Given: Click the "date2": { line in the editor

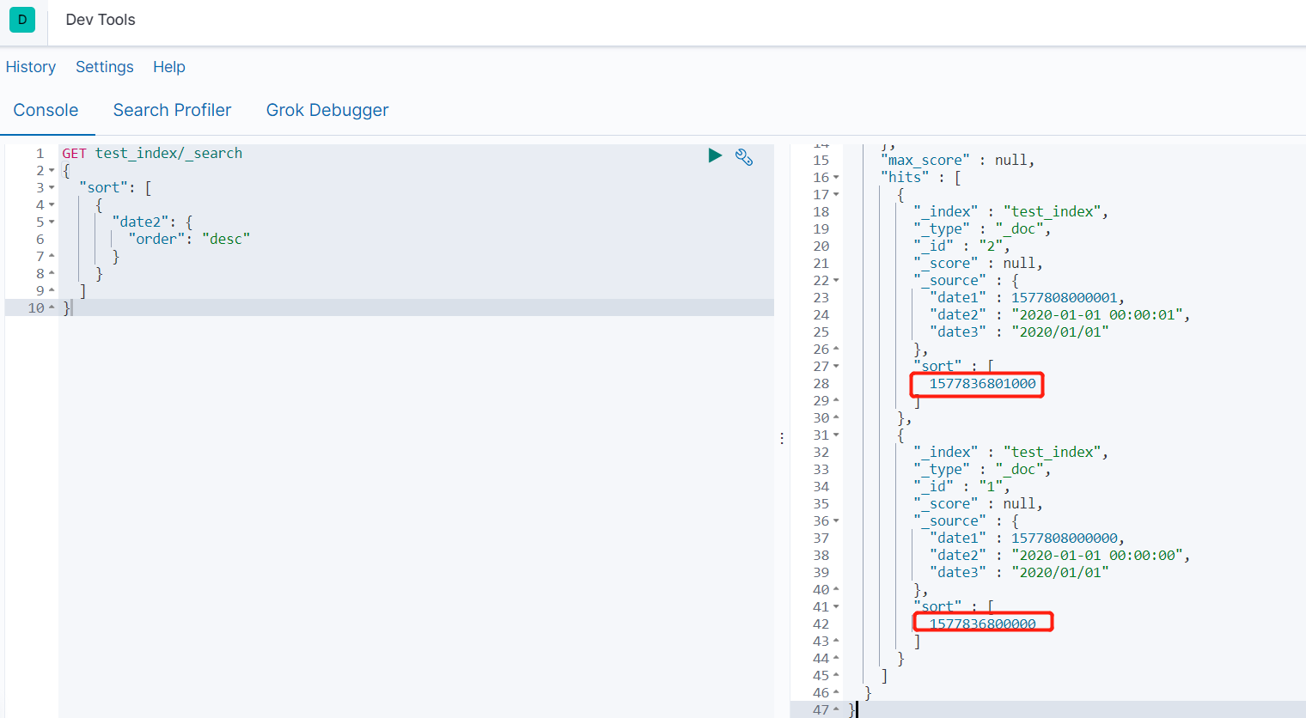Looking at the screenshot, I should pyautogui.click(x=152, y=222).
